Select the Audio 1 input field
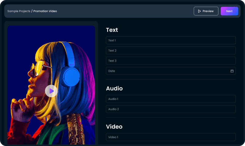The image size is (245, 146). pos(171,99)
